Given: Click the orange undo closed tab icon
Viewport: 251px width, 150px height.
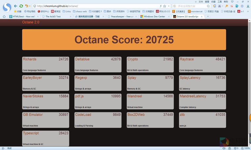Looking at the screenshot, I should pos(27,6).
